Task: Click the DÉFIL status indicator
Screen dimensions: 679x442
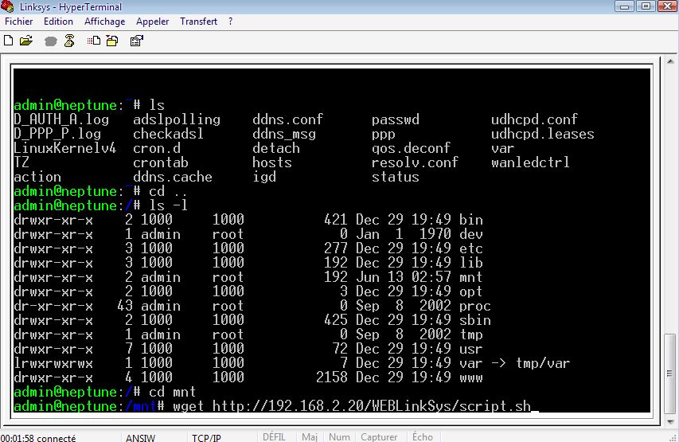Action: tap(274, 436)
